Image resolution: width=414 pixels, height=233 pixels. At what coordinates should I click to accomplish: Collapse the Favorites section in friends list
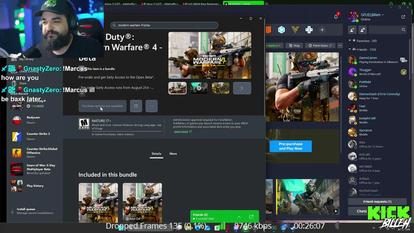pyautogui.click(x=350, y=41)
